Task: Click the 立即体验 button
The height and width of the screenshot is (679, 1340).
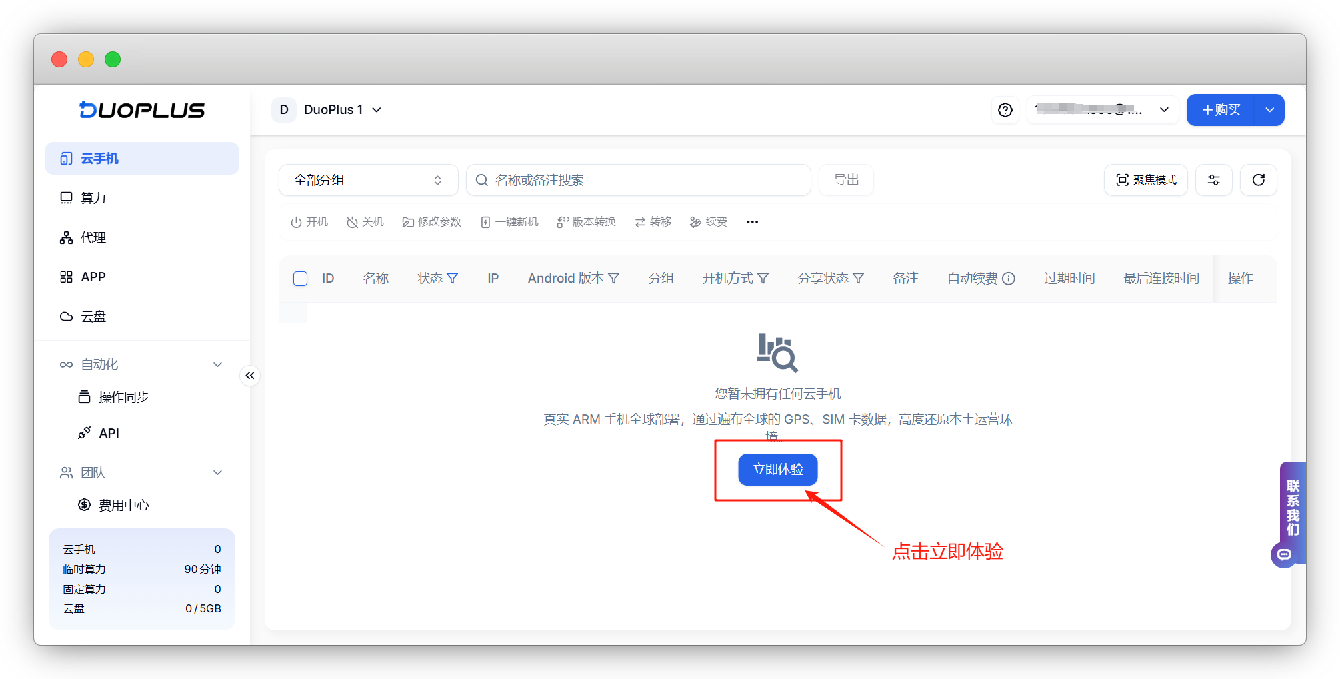Action: [x=778, y=470]
